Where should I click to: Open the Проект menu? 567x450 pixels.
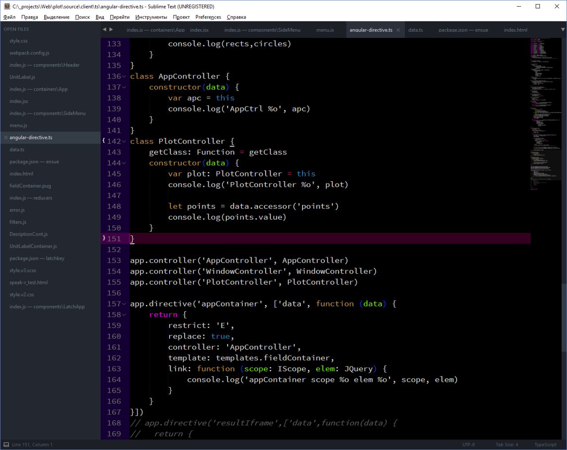[181, 17]
